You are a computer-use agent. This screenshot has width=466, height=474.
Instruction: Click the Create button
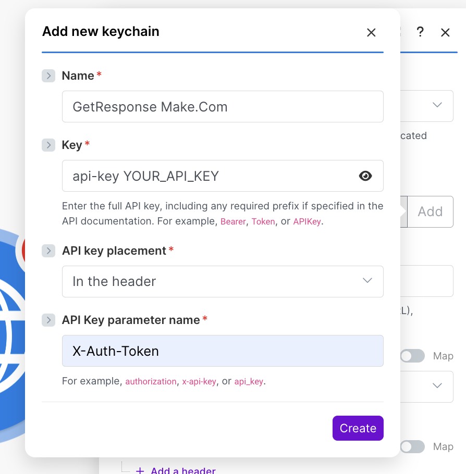click(x=358, y=428)
